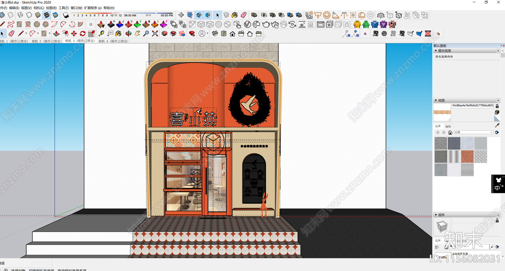Image resolution: width=505 pixels, height=271 pixels.
Task: Choose the rusty orange metal swatch
Action: pos(467,157)
